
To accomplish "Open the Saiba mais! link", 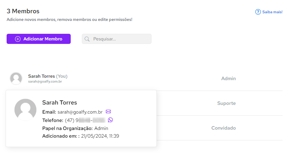I will tap(272, 12).
